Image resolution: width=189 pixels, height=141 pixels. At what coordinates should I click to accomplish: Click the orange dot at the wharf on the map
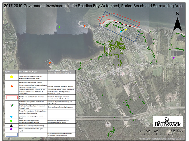coord(85,26)
